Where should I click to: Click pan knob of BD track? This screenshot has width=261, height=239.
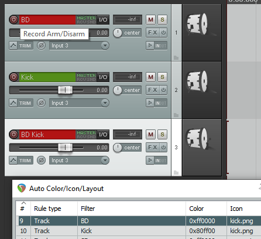[x=118, y=33]
